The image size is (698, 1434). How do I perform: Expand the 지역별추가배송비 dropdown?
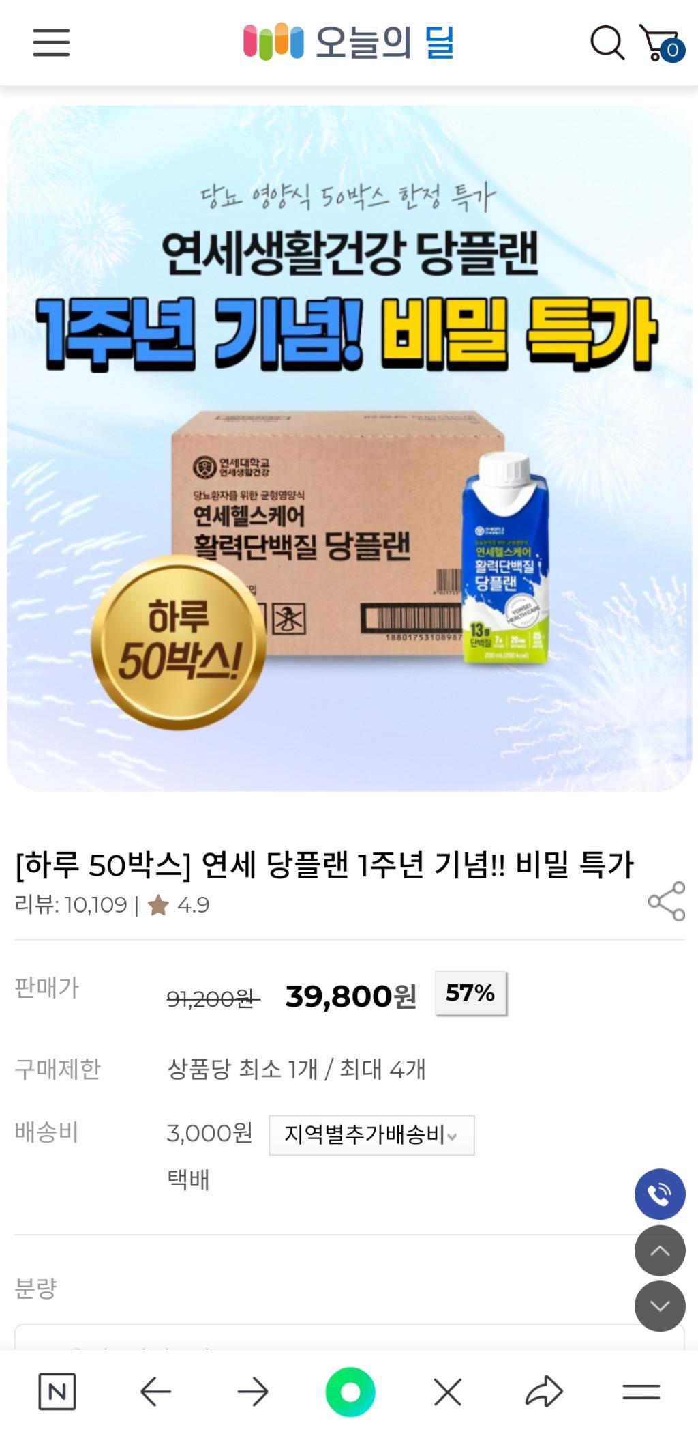tap(371, 1135)
